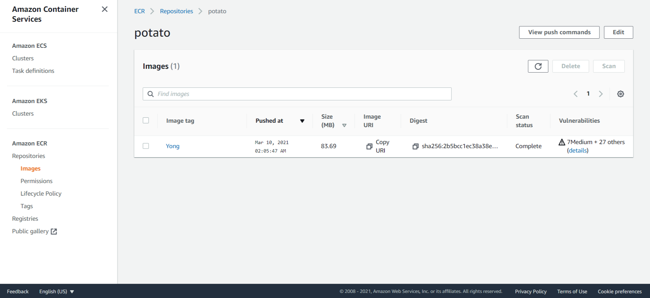Open Registries in sidebar

pyautogui.click(x=25, y=219)
